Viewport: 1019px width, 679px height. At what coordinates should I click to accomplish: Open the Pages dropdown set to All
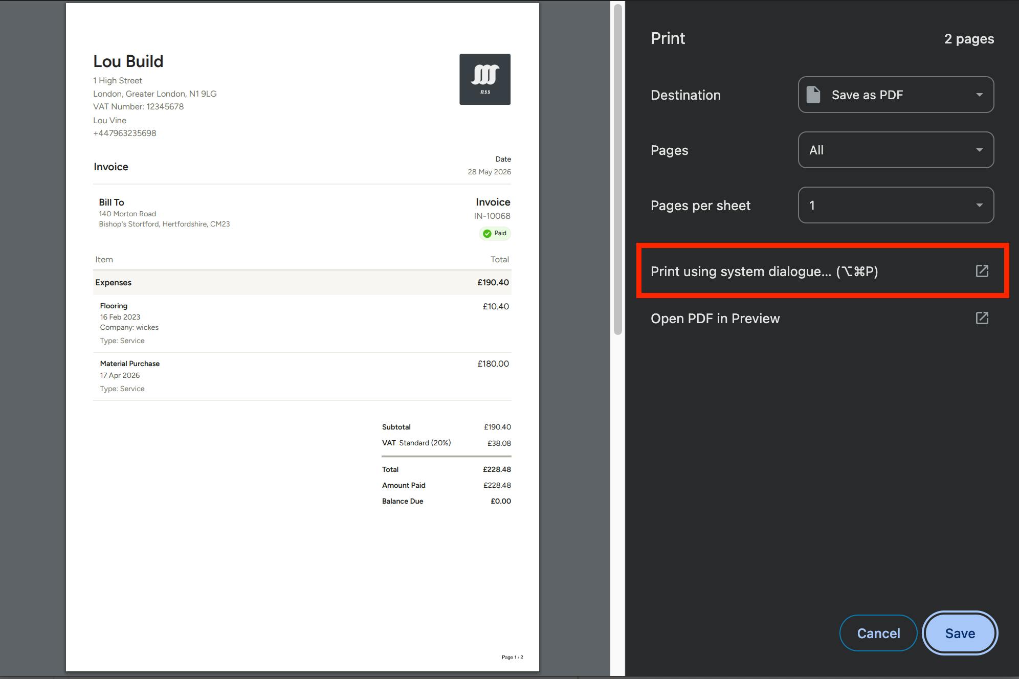896,150
